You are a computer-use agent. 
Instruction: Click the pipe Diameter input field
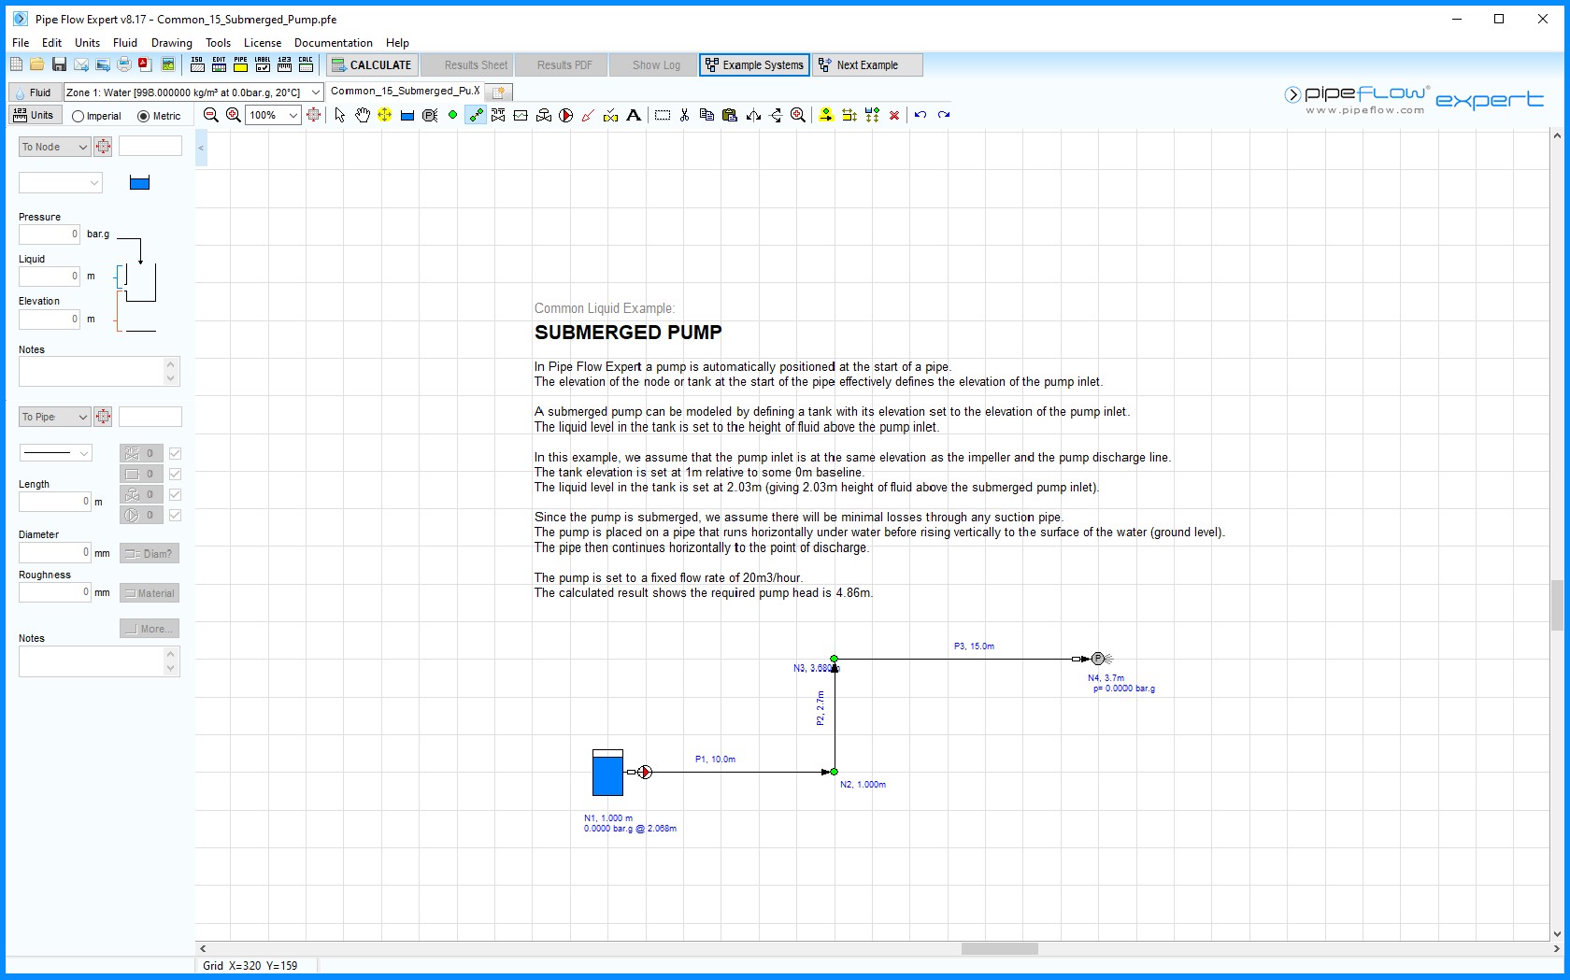tap(55, 552)
